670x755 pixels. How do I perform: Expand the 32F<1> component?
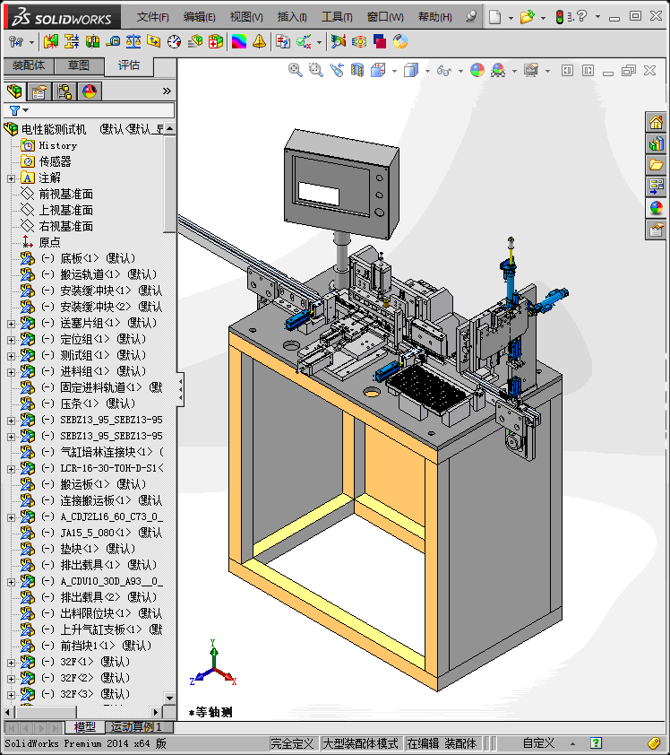[11, 663]
